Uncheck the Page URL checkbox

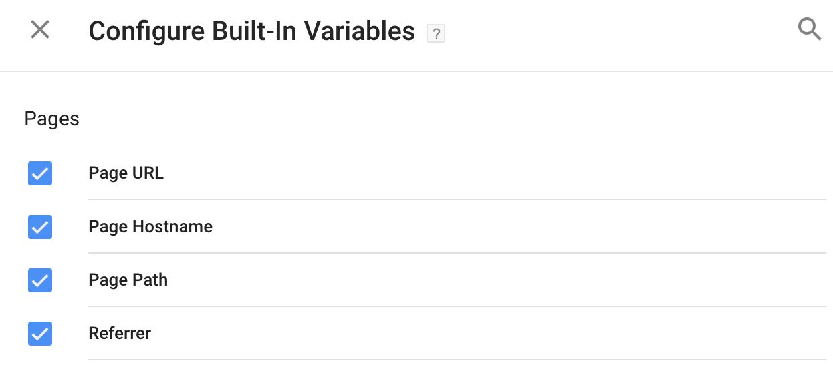pyautogui.click(x=40, y=173)
